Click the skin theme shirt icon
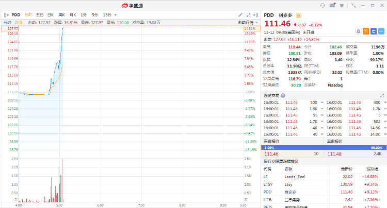The image size is (387, 208). [343, 5]
